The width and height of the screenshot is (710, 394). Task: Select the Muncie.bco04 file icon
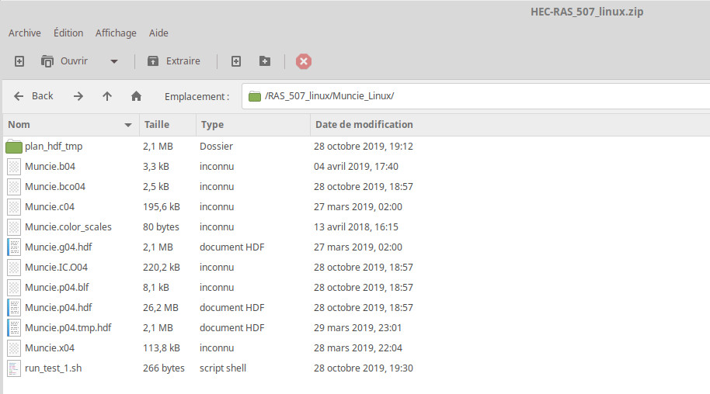(13, 187)
